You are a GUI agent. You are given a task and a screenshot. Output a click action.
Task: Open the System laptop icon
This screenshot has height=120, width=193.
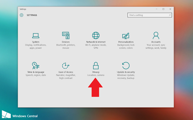36,36
